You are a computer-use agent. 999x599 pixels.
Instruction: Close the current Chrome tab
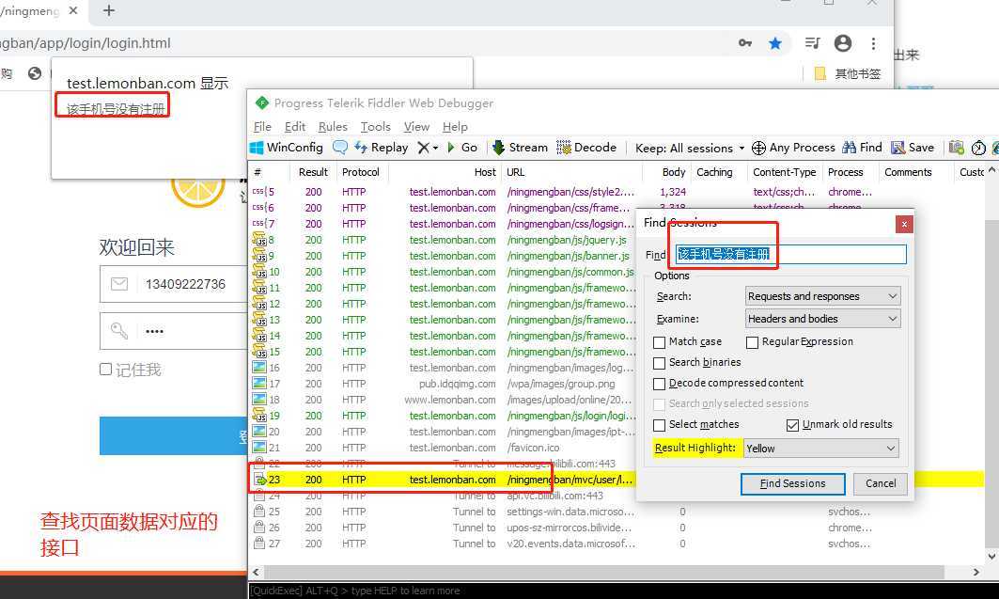[x=73, y=11]
